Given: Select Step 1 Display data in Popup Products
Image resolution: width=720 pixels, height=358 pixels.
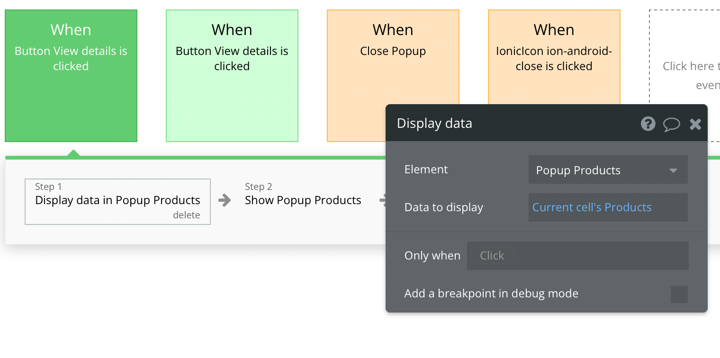Looking at the screenshot, I should coord(117,201).
